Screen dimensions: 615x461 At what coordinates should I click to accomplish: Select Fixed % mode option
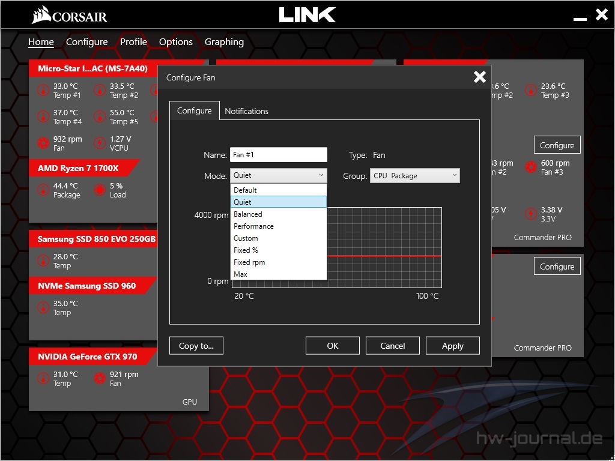(x=279, y=250)
